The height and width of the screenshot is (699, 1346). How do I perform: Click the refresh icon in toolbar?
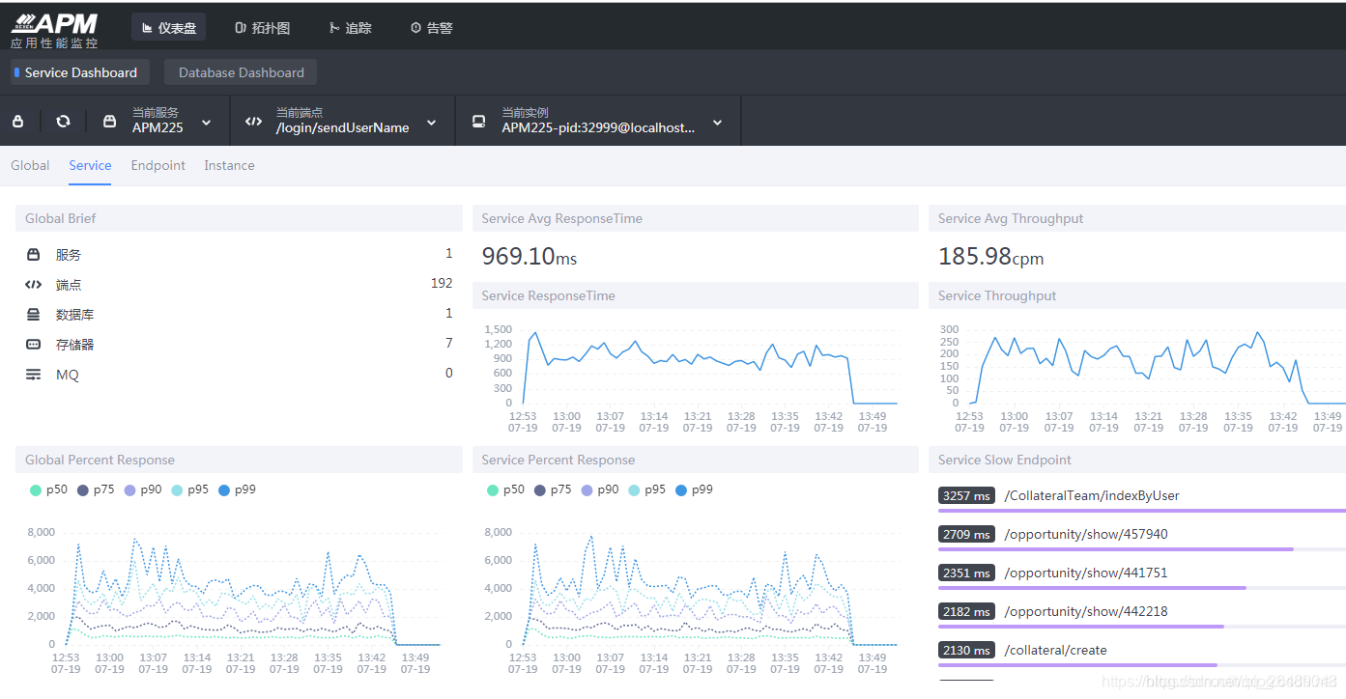63,122
